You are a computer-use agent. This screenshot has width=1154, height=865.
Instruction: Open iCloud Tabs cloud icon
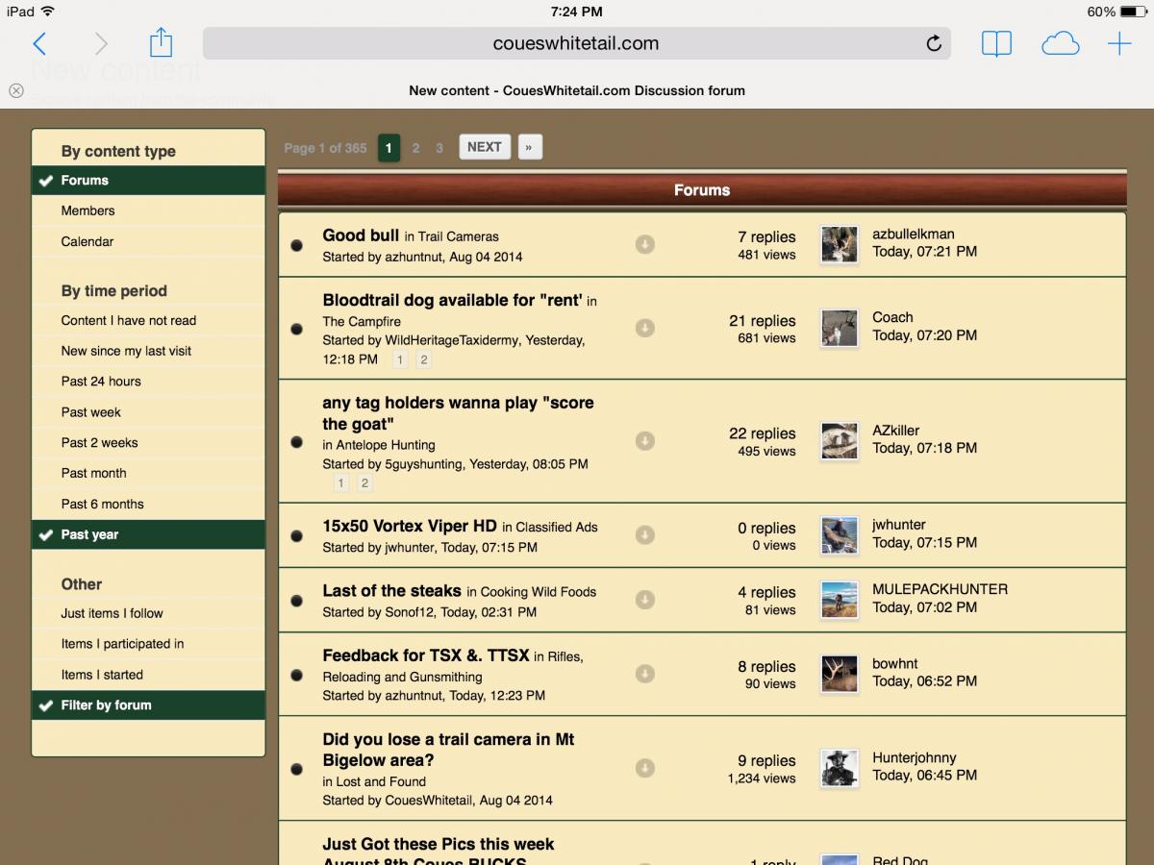1060,43
